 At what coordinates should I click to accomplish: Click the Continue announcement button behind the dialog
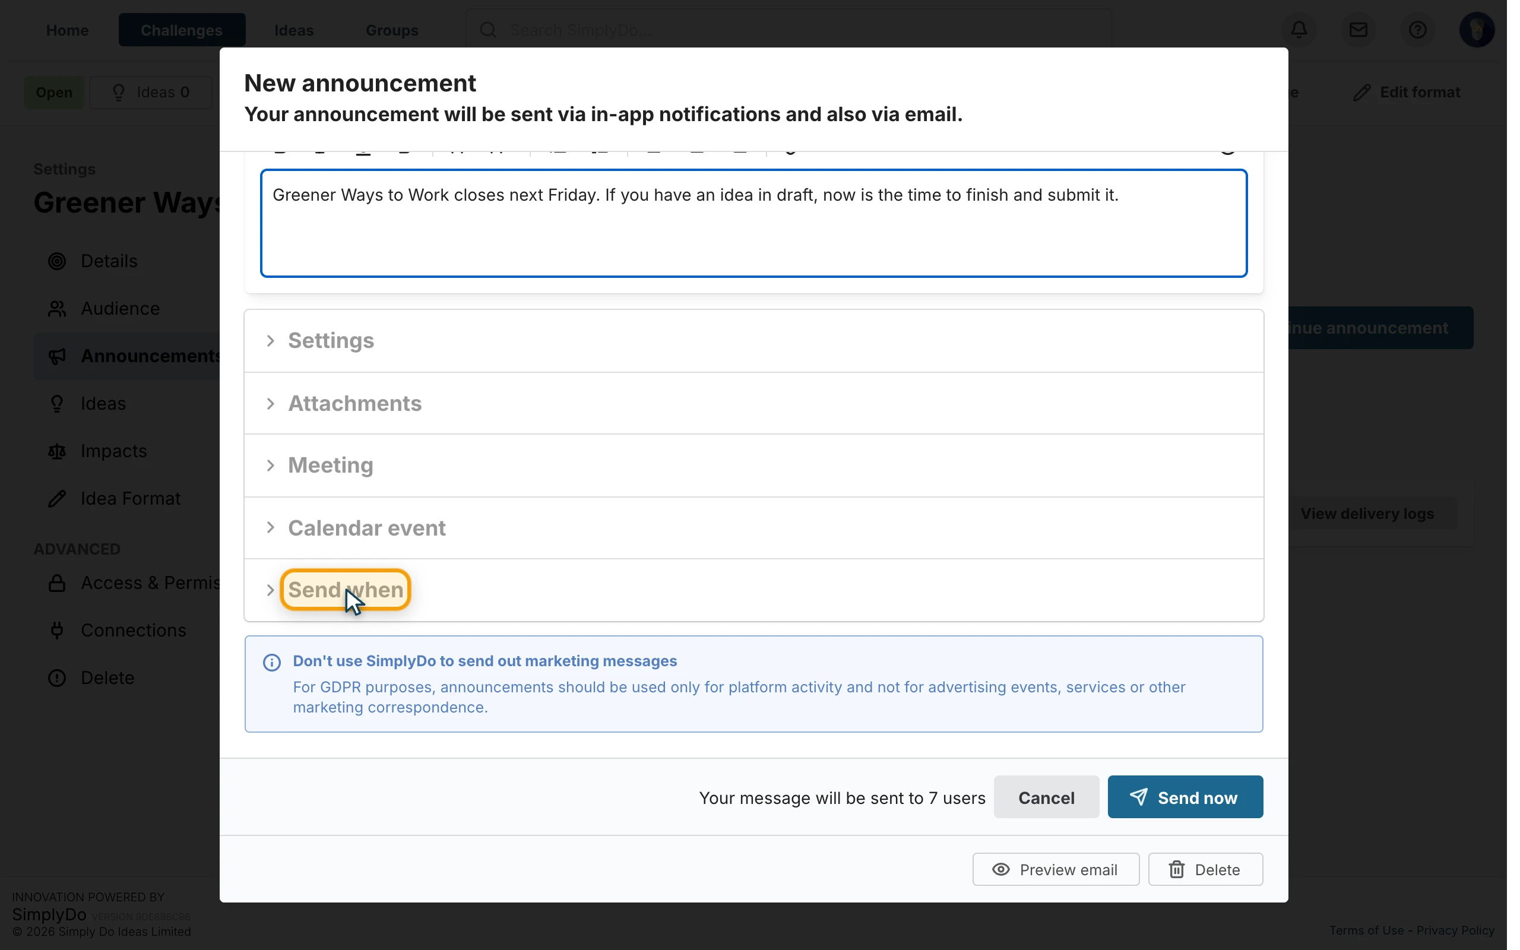coord(1380,328)
